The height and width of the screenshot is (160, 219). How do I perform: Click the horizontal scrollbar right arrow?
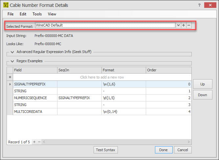tap(189, 142)
